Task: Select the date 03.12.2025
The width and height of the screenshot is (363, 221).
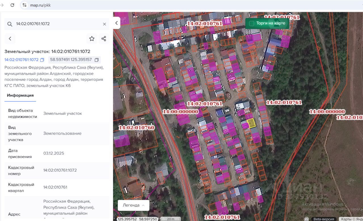Action: (x=54, y=153)
